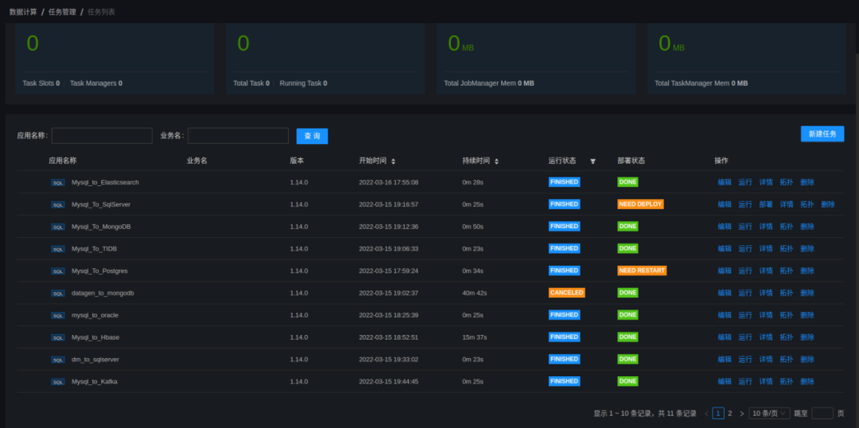The height and width of the screenshot is (428, 859).
Task: Create a task with 新建任务 button
Action: [822, 134]
